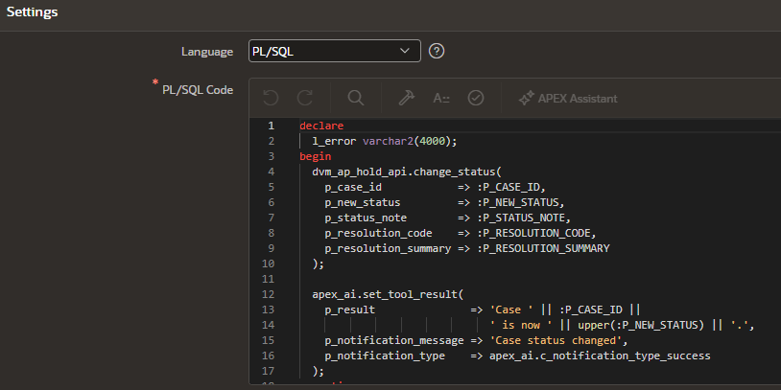Click ':P_CASE_ID,' on line 5

[511, 188]
